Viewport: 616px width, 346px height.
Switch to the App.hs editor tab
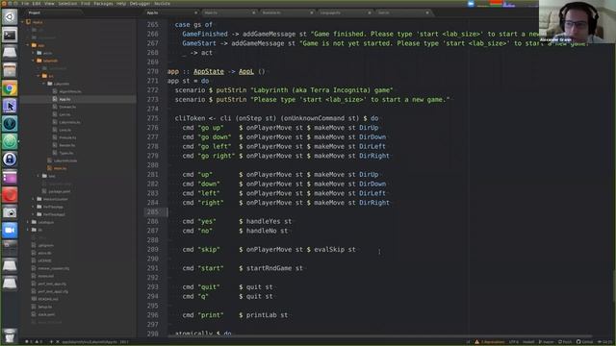pyautogui.click(x=171, y=12)
